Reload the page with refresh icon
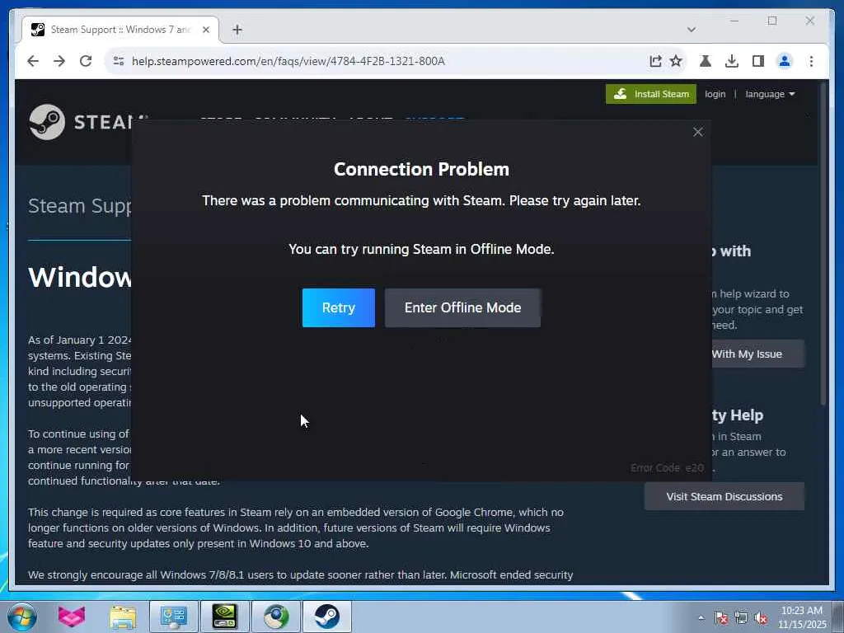Viewport: 844px width, 633px height. coord(86,61)
